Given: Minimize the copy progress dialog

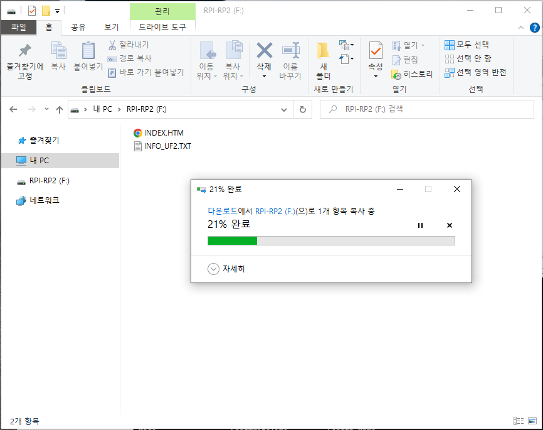Looking at the screenshot, I should coord(400,189).
